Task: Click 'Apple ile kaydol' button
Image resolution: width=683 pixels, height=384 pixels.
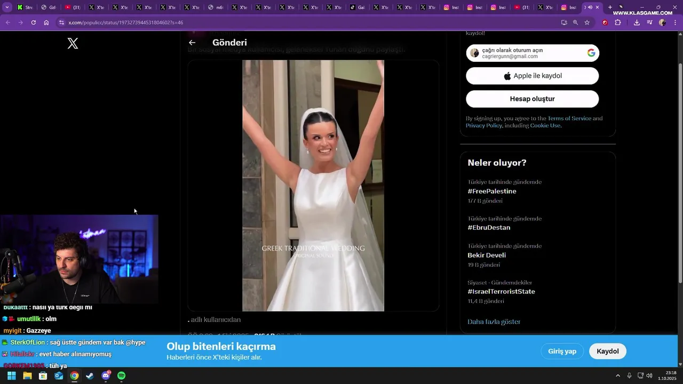Action: [533, 76]
